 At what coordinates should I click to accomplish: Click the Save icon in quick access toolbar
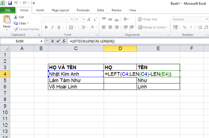coord(10,3)
